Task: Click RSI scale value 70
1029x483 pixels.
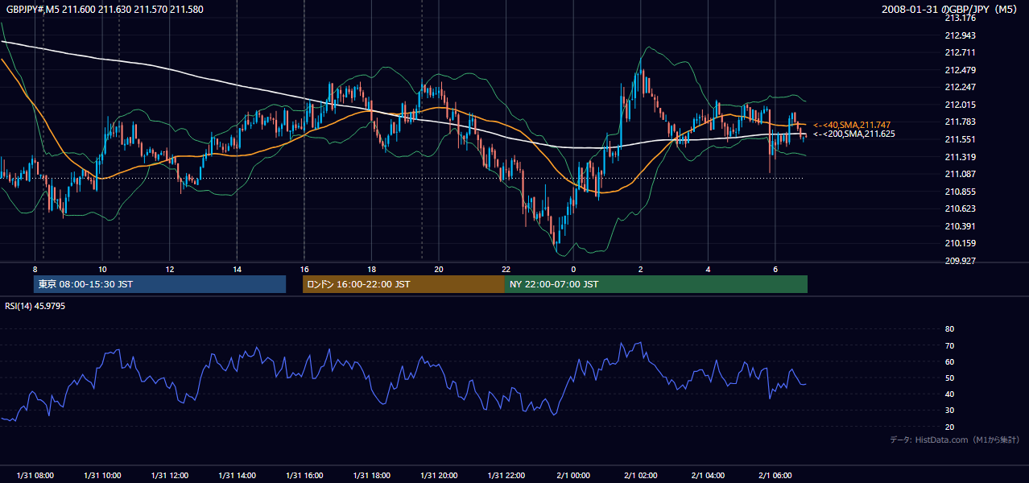Action: pyautogui.click(x=949, y=345)
